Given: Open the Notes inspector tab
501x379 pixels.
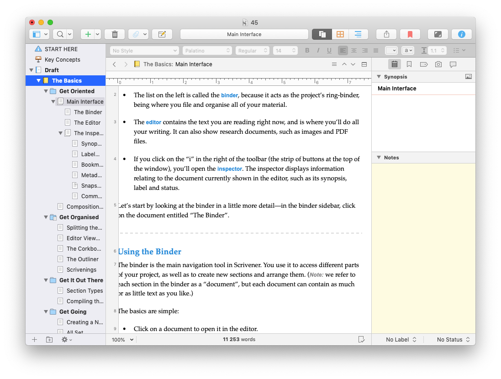Looking at the screenshot, I should coord(395,64).
